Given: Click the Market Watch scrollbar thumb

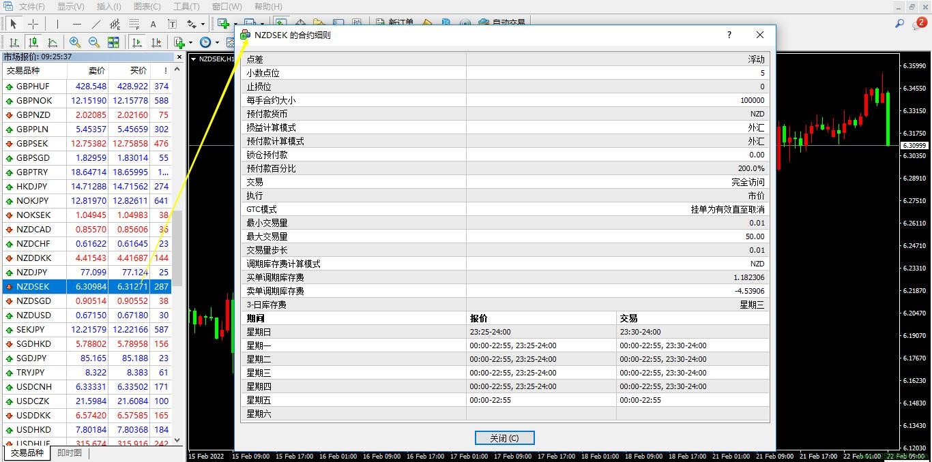Looking at the screenshot, I should coord(178,249).
